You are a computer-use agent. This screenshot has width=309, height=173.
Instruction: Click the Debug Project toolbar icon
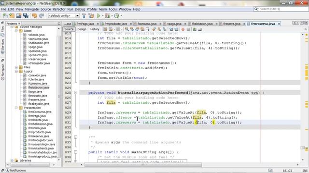click(x=107, y=16)
